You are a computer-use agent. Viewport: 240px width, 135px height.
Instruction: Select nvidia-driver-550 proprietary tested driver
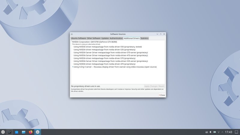click(x=107, y=47)
